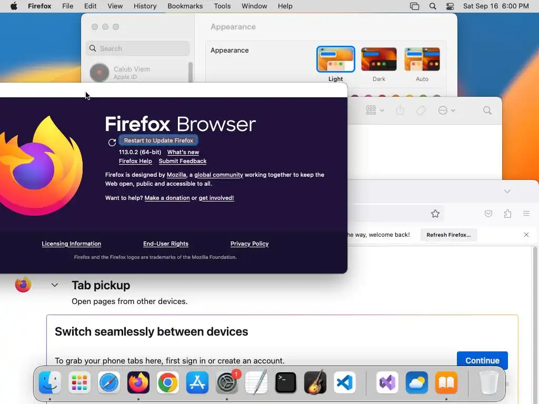Open the Window menu

(x=254, y=6)
